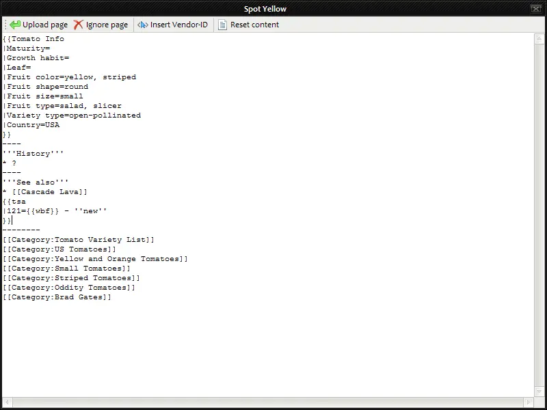Click the '* ?' line under History
The image size is (547, 410).
[10, 163]
